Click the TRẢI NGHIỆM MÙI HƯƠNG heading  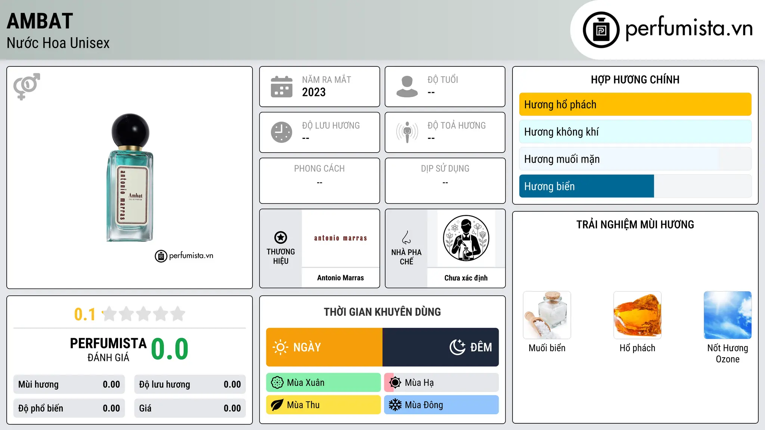click(x=635, y=224)
